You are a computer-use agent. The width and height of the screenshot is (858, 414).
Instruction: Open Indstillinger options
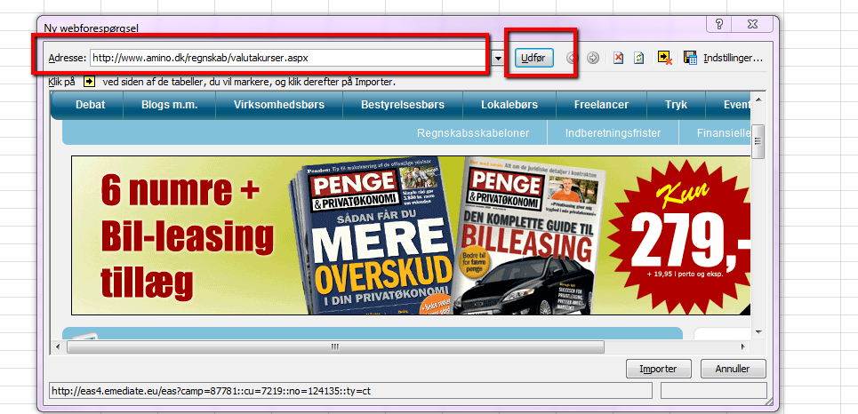pos(733,58)
